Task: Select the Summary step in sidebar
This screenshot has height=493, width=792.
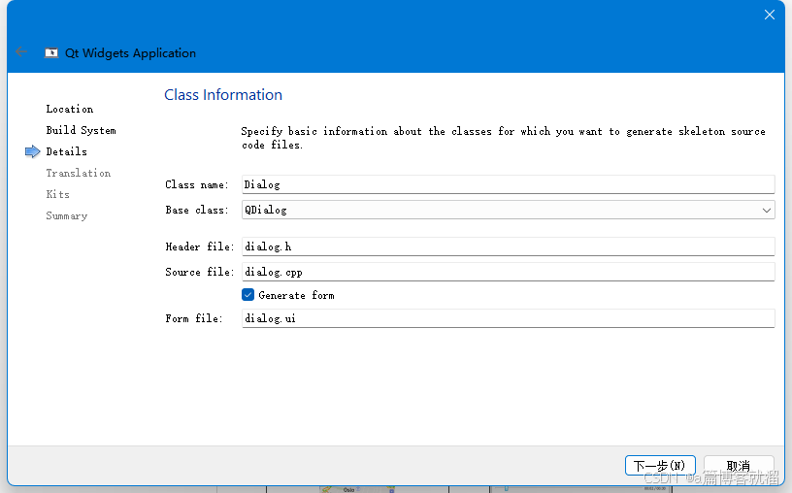Action: click(x=67, y=215)
